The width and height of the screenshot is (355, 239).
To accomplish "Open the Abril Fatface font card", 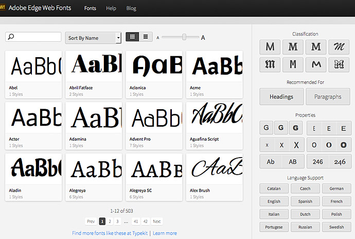I will (94, 75).
